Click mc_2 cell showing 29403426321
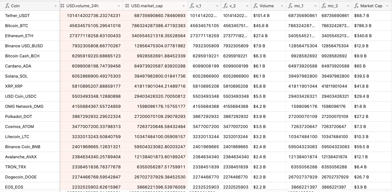Image resolution: width=392 pixels, height=192 pixels. click(x=335, y=96)
